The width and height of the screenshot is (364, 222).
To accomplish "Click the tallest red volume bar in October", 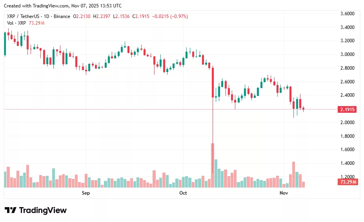I will [x=213, y=165].
